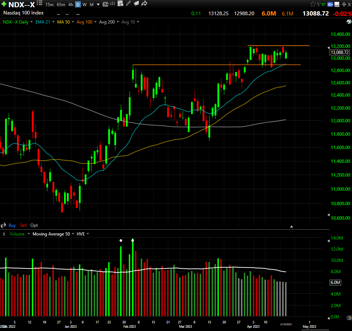Viewport: 352px width, 331px height.
Task: Click the green 0.11 value in header
Action: pos(196,13)
